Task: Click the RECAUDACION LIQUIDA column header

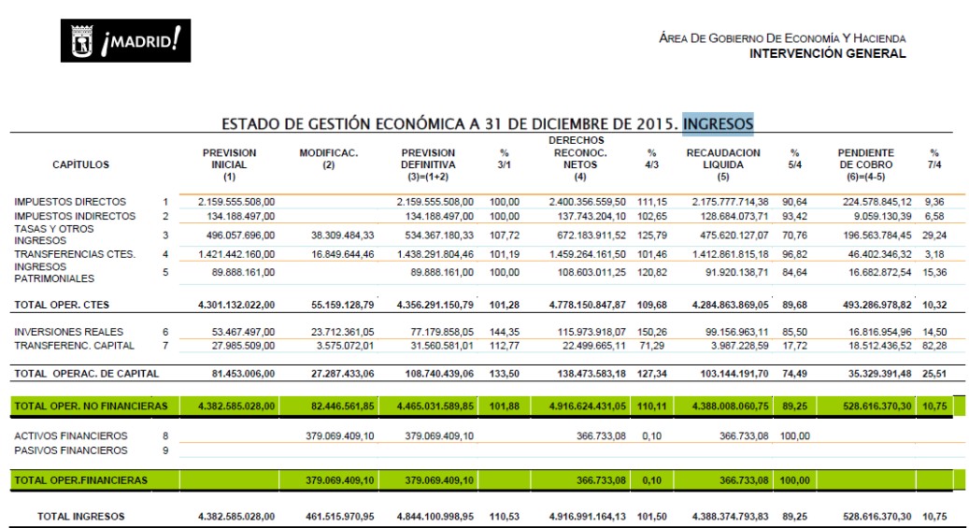Action: [x=722, y=159]
